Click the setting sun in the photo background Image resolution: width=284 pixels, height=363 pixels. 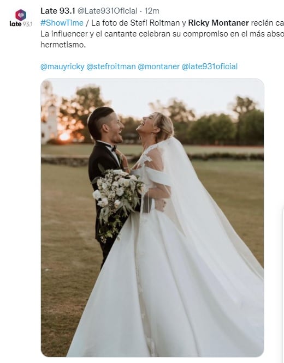tap(64, 137)
